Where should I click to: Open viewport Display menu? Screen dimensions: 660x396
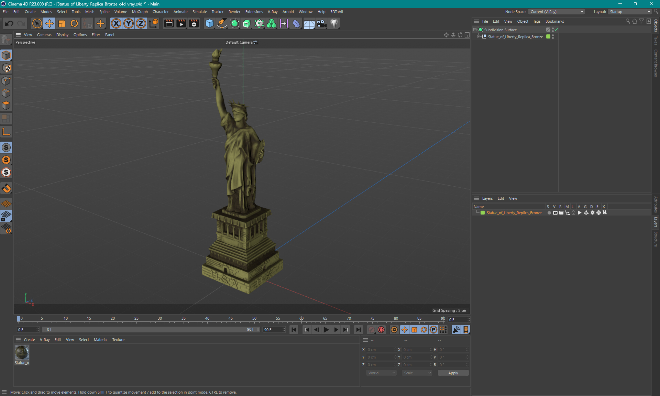(62, 35)
